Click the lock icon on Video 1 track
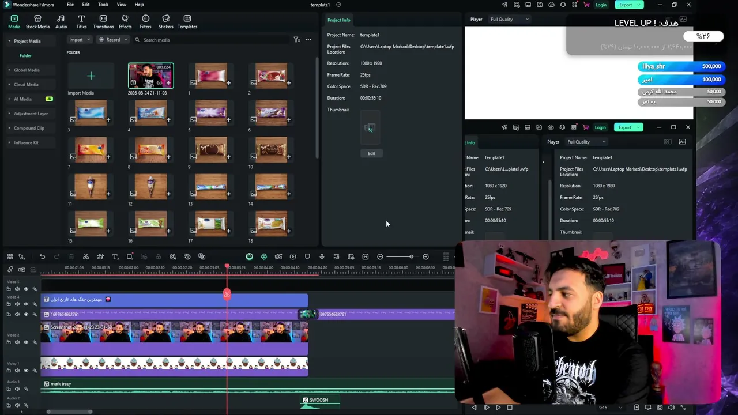The width and height of the screenshot is (738, 415). click(x=9, y=370)
